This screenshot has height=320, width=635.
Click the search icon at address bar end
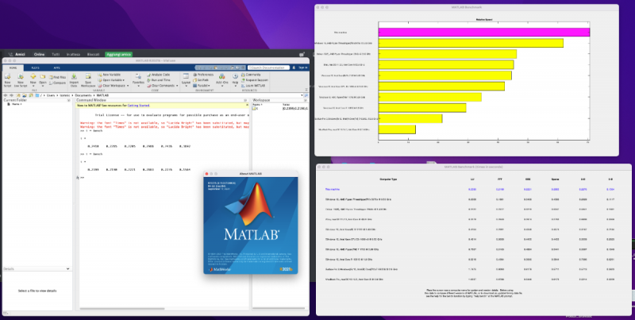click(306, 95)
